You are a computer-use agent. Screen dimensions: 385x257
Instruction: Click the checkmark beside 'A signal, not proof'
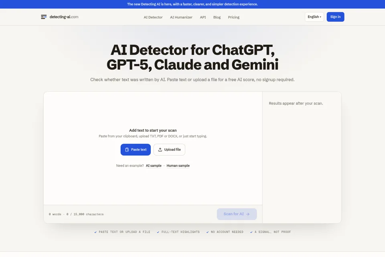pyautogui.click(x=251, y=232)
